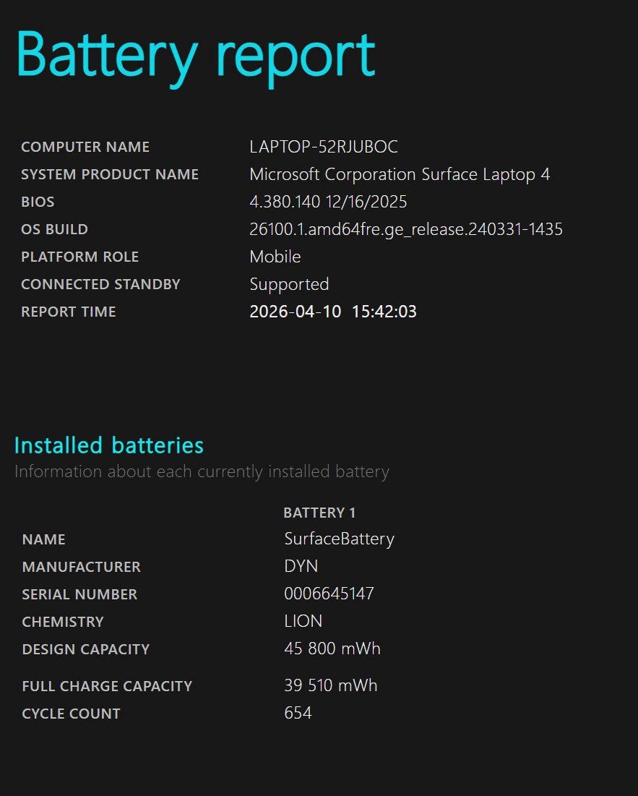Click the full charge capacity 39 510 mWh

point(331,685)
